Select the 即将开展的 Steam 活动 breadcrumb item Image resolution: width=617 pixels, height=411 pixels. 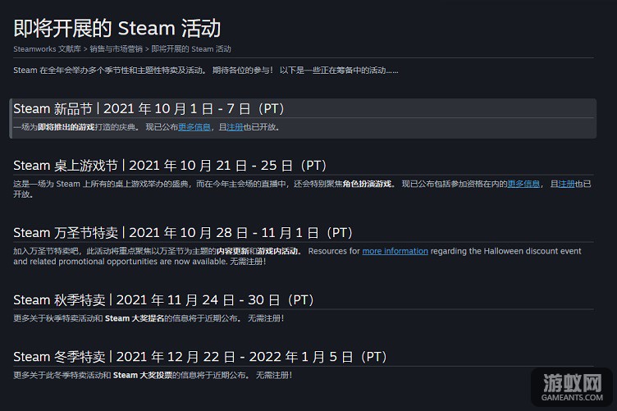(x=191, y=49)
